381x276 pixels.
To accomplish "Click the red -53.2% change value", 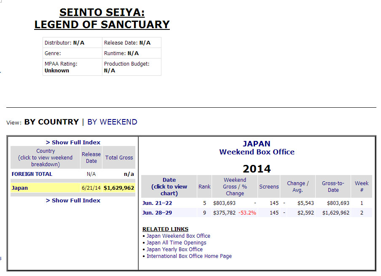I will pos(247,213).
